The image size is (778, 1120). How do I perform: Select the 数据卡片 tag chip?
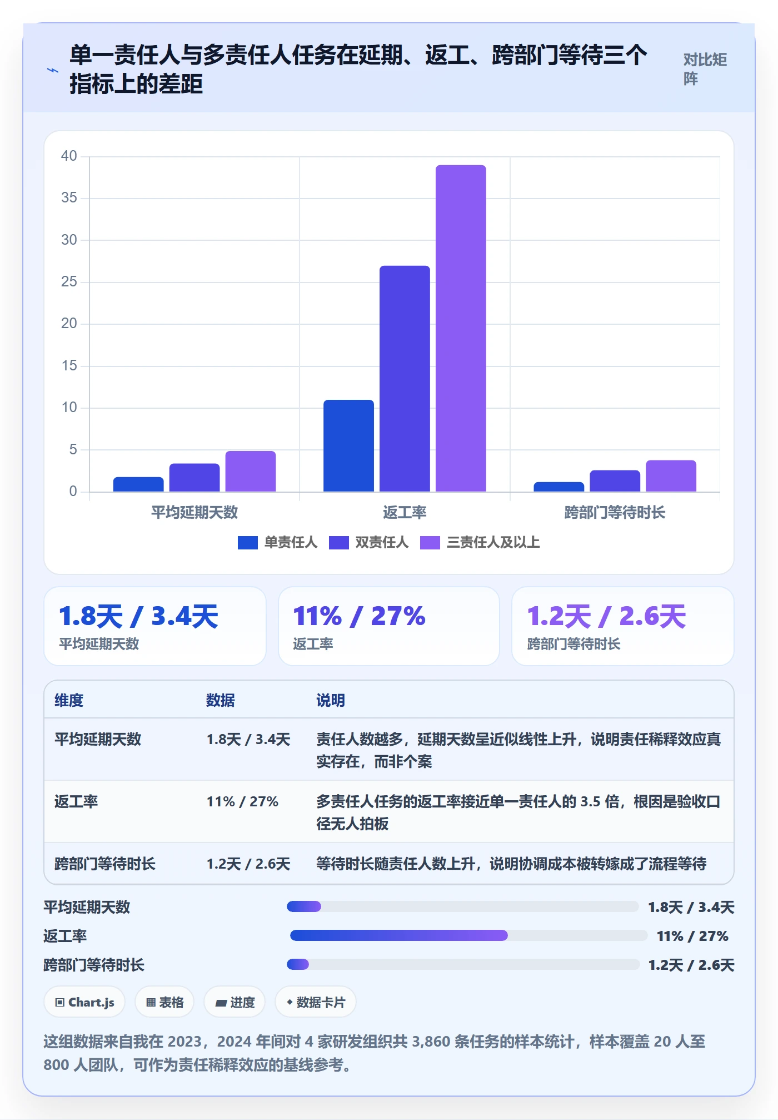[316, 1002]
